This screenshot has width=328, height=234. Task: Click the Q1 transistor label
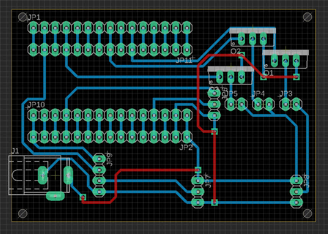pyautogui.click(x=268, y=73)
